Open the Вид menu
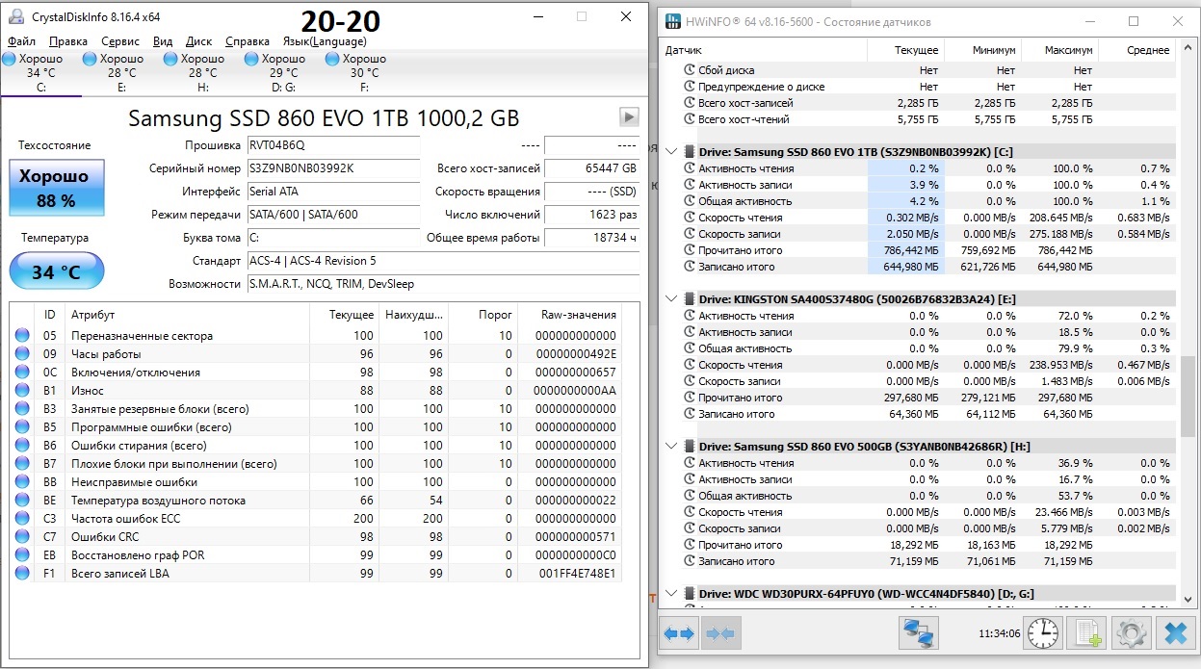The width and height of the screenshot is (1201, 669). point(163,41)
